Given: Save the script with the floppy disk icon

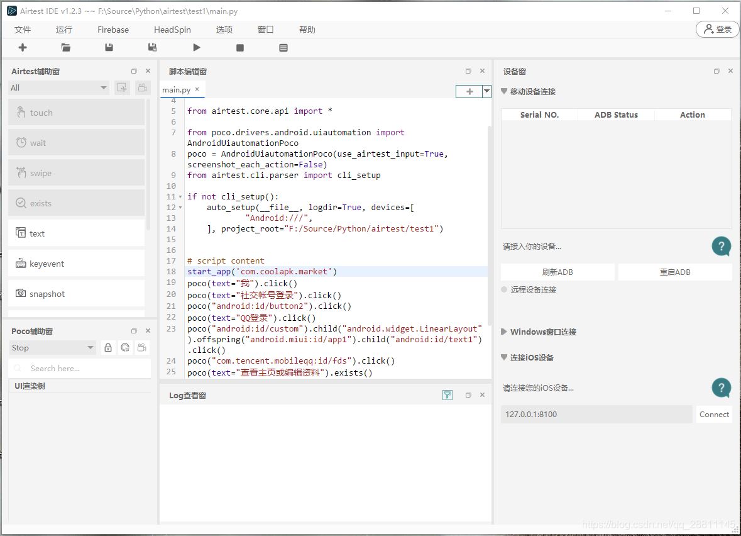Looking at the screenshot, I should 109,47.
